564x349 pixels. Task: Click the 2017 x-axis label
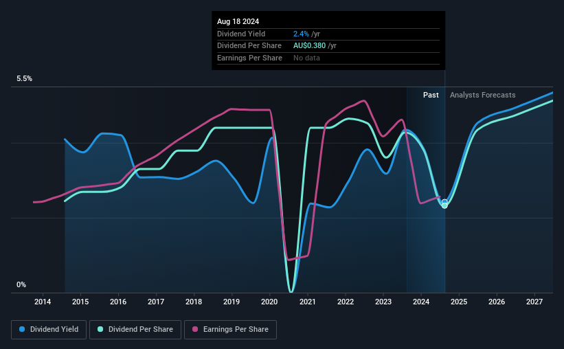[x=156, y=302]
